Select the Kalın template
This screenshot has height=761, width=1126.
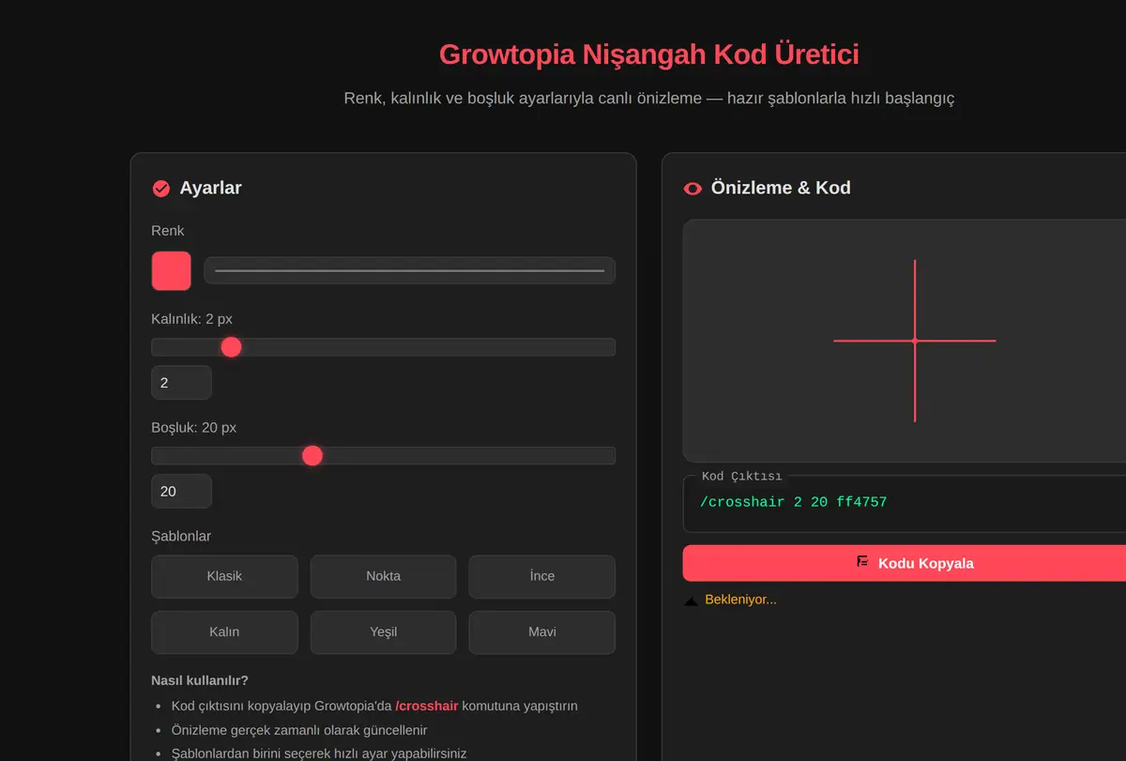pos(224,632)
